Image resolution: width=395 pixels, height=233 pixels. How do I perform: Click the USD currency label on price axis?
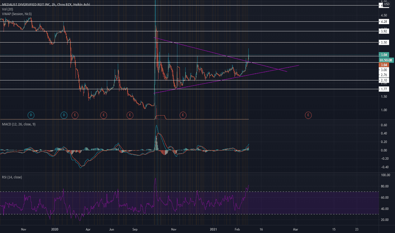[387, 4]
